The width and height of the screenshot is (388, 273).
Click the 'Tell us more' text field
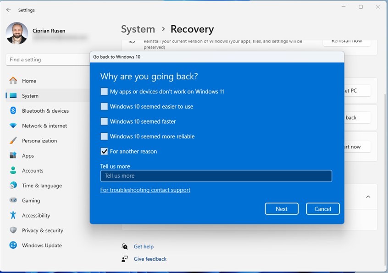click(216, 176)
